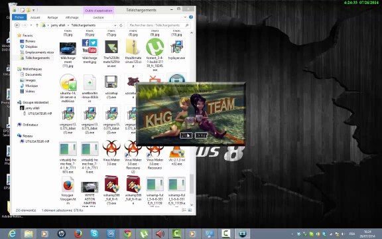The image size is (382, 239).
Task: Click the taskbar clock showing 10:24
Action: click(367, 234)
